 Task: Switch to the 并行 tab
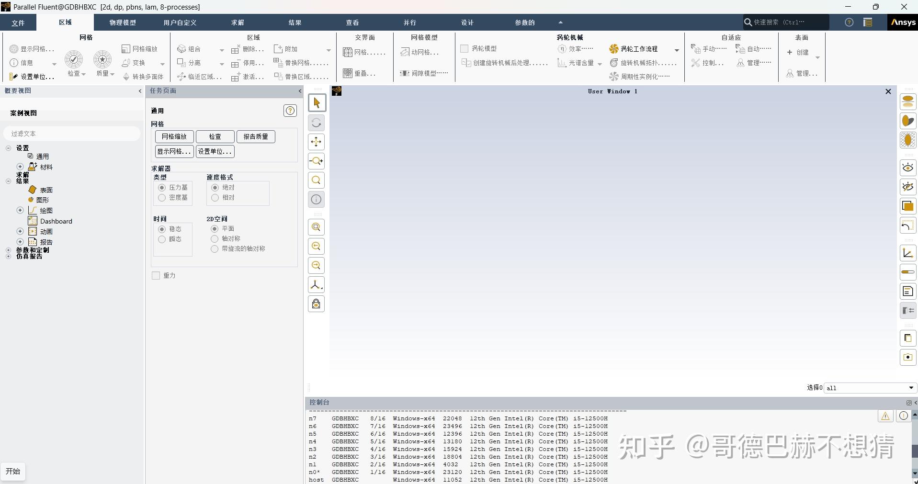tap(410, 23)
